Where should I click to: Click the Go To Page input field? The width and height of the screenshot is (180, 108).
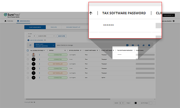coord(150,103)
